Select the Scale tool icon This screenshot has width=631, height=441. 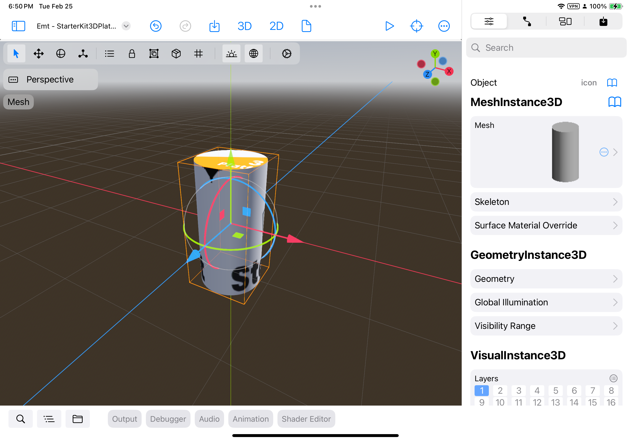click(x=83, y=54)
